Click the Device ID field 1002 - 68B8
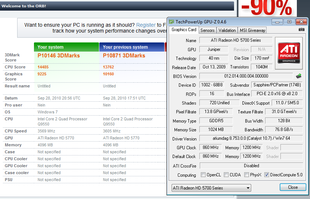This screenshot has width=310, height=199. [212, 85]
